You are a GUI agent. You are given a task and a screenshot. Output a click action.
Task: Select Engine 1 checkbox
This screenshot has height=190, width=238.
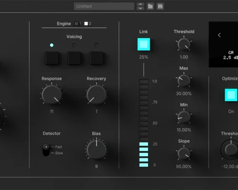click(x=77, y=24)
